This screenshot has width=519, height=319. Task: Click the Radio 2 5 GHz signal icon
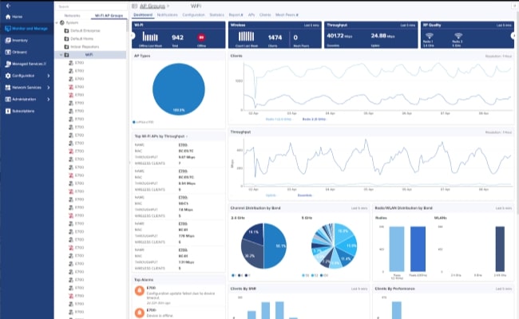(458, 36)
